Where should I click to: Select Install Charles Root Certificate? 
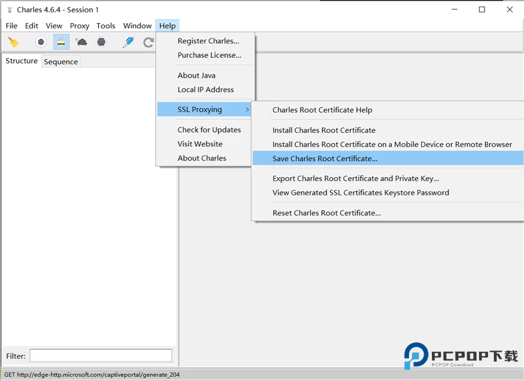click(x=323, y=130)
